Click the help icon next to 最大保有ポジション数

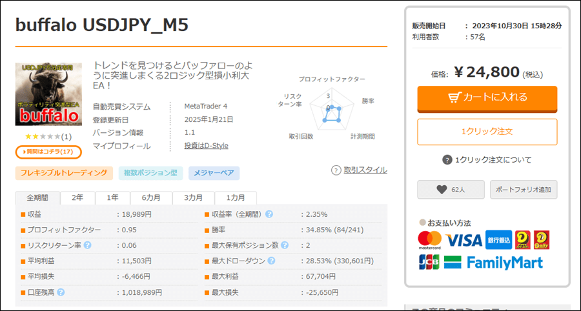click(x=285, y=245)
